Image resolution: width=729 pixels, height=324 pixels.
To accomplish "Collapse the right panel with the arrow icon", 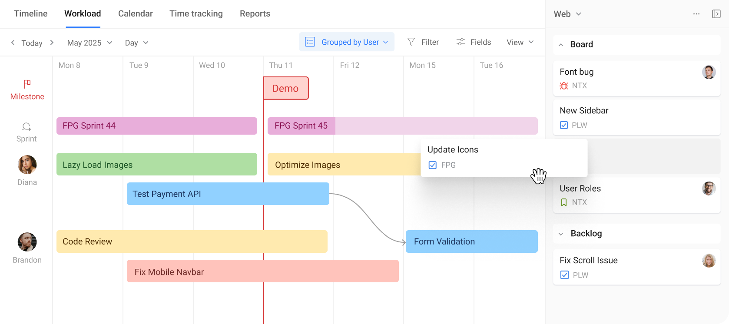I will (717, 13).
